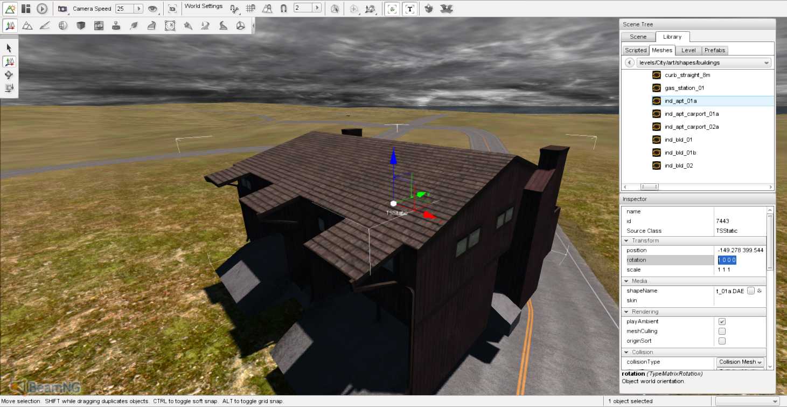The height and width of the screenshot is (407, 787).
Task: Increase the Camera Speed stepper arrow
Action: [x=138, y=9]
